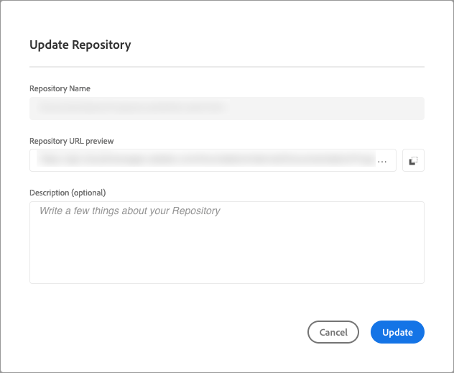Click the Update button

point(397,332)
